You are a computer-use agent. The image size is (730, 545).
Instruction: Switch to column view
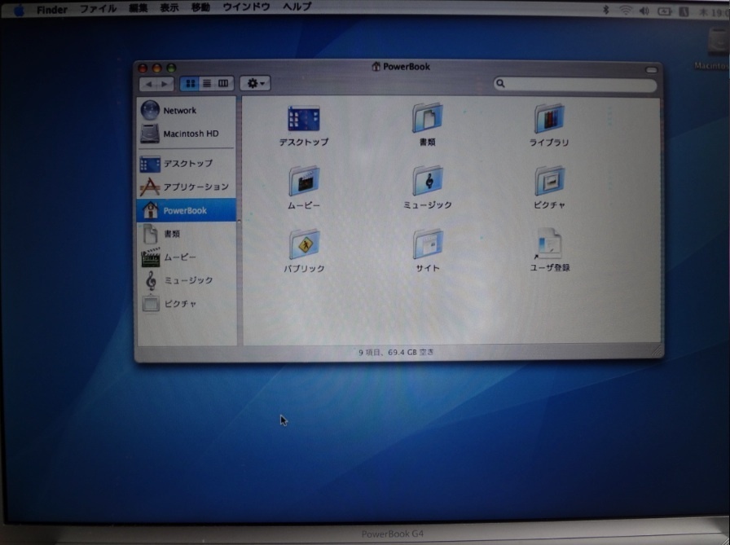click(223, 83)
